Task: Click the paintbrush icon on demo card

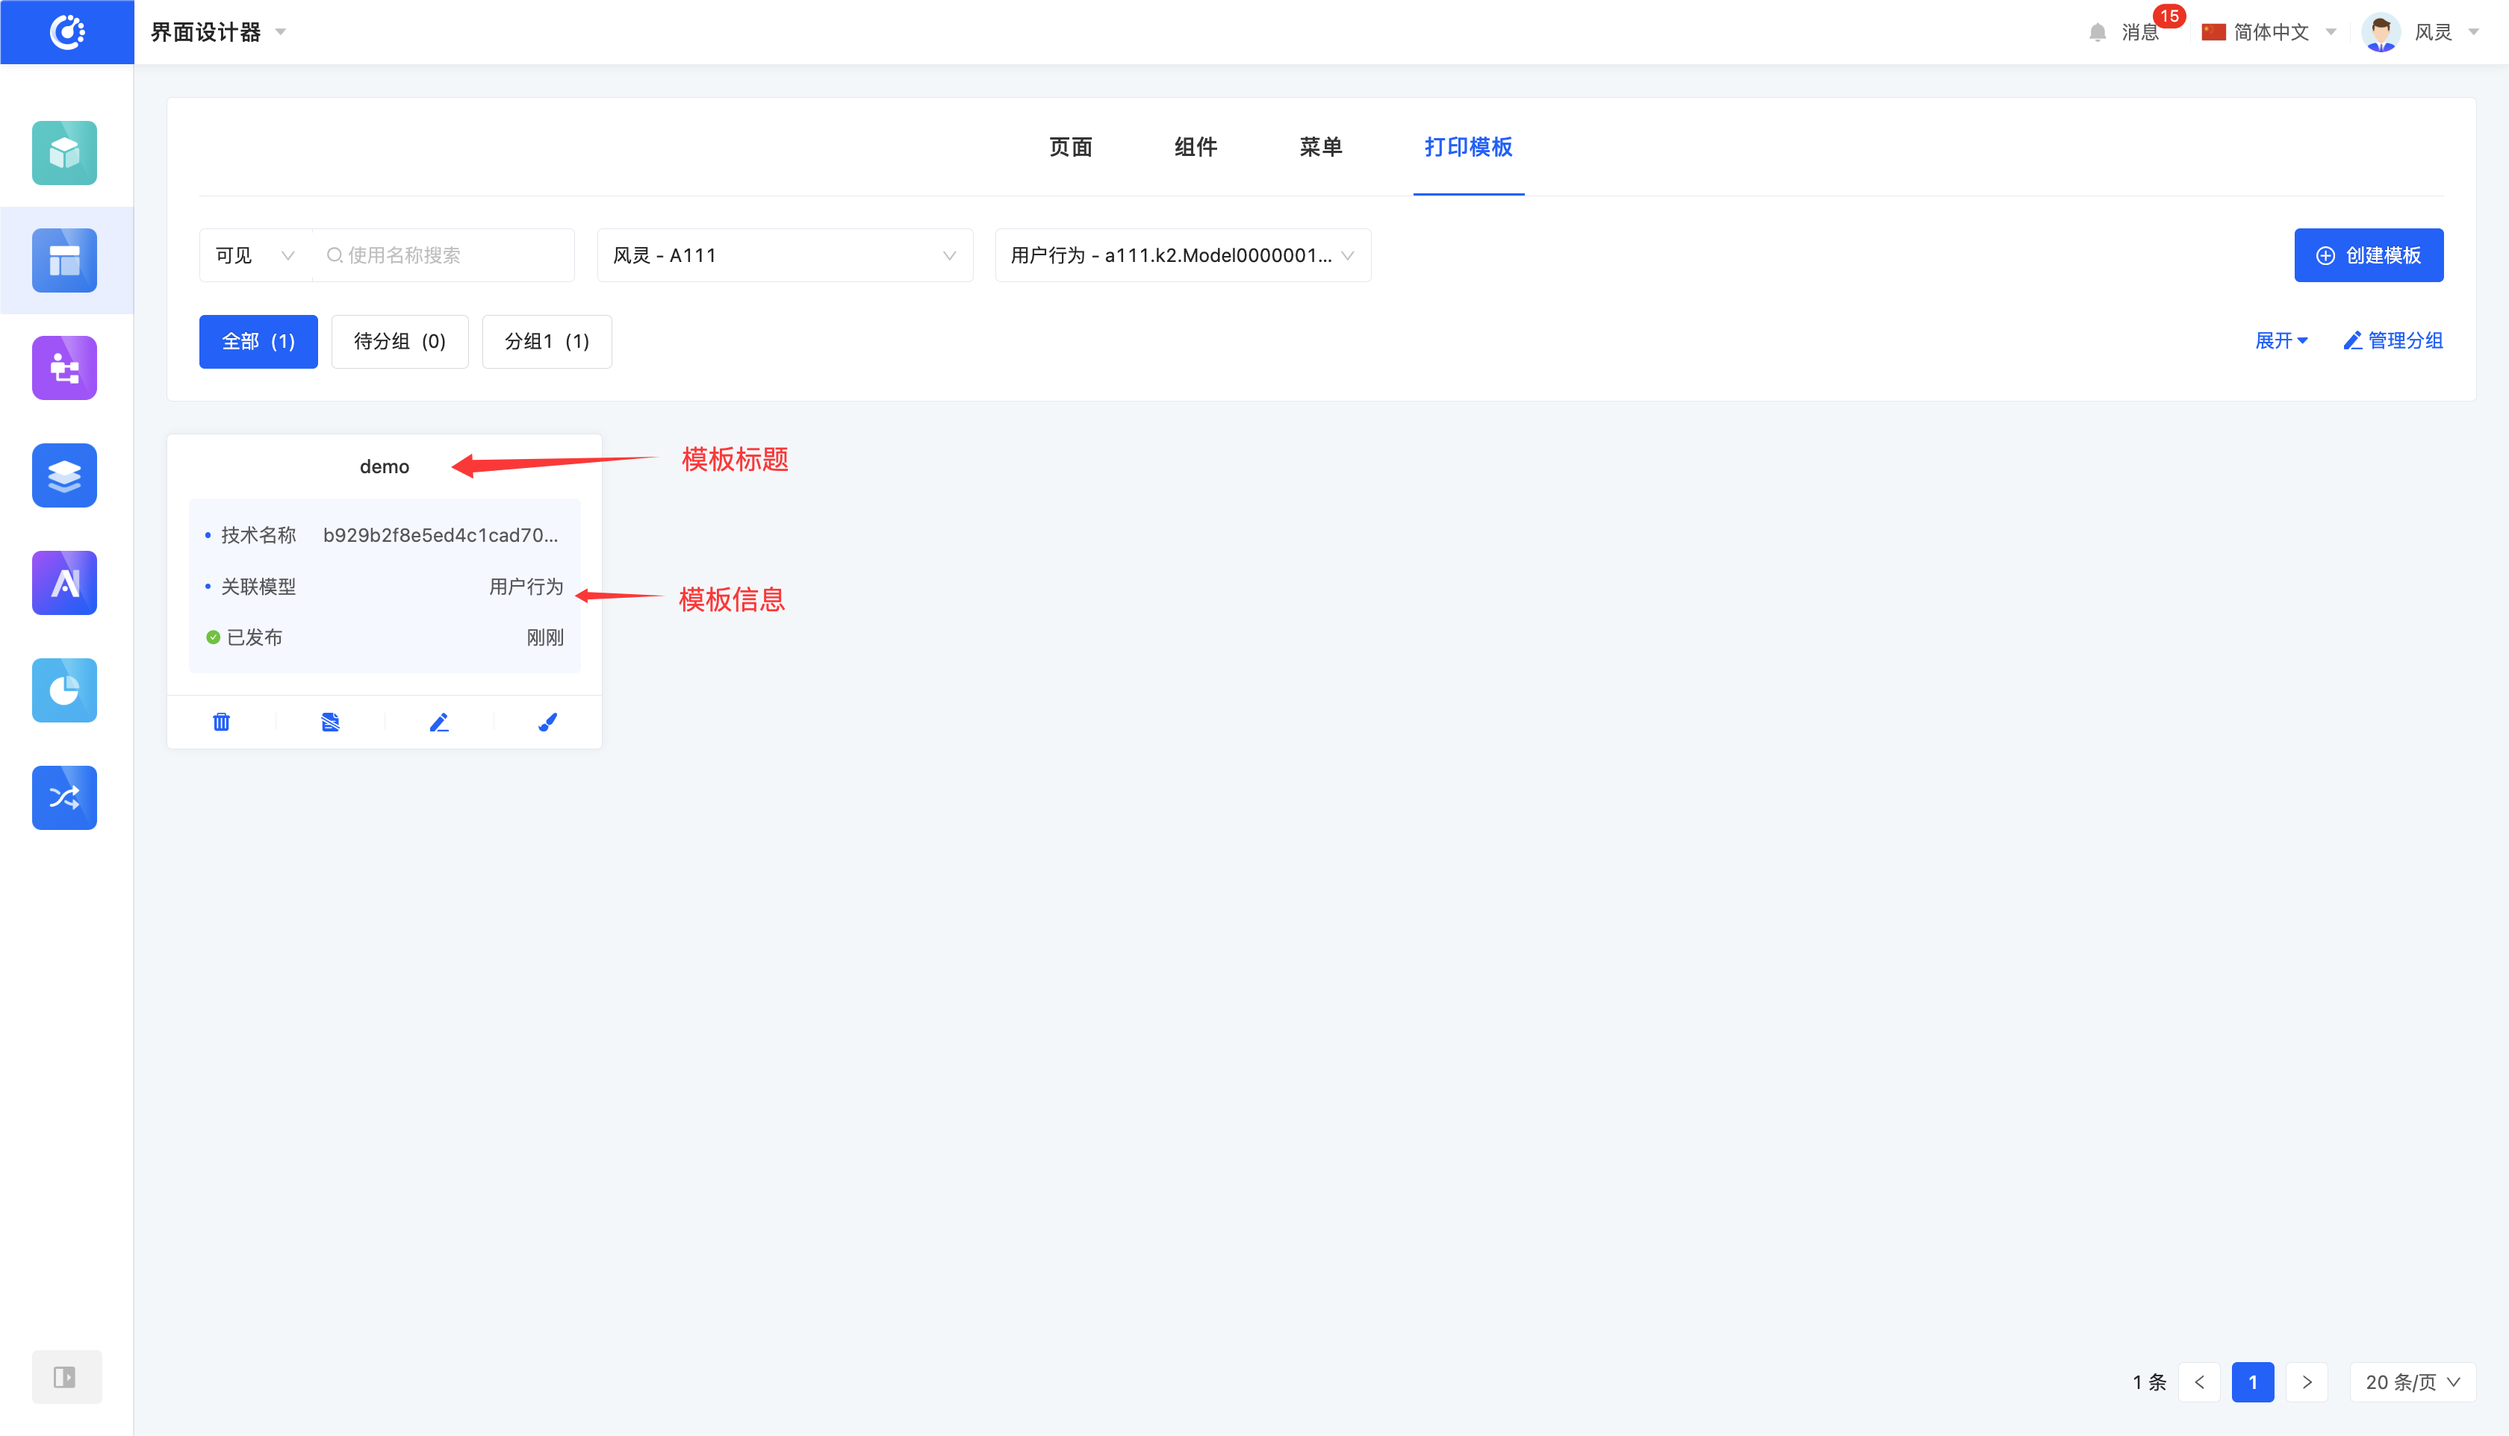Action: [547, 722]
